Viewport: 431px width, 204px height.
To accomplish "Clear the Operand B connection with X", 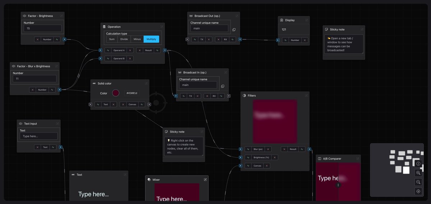I will tap(130, 58).
